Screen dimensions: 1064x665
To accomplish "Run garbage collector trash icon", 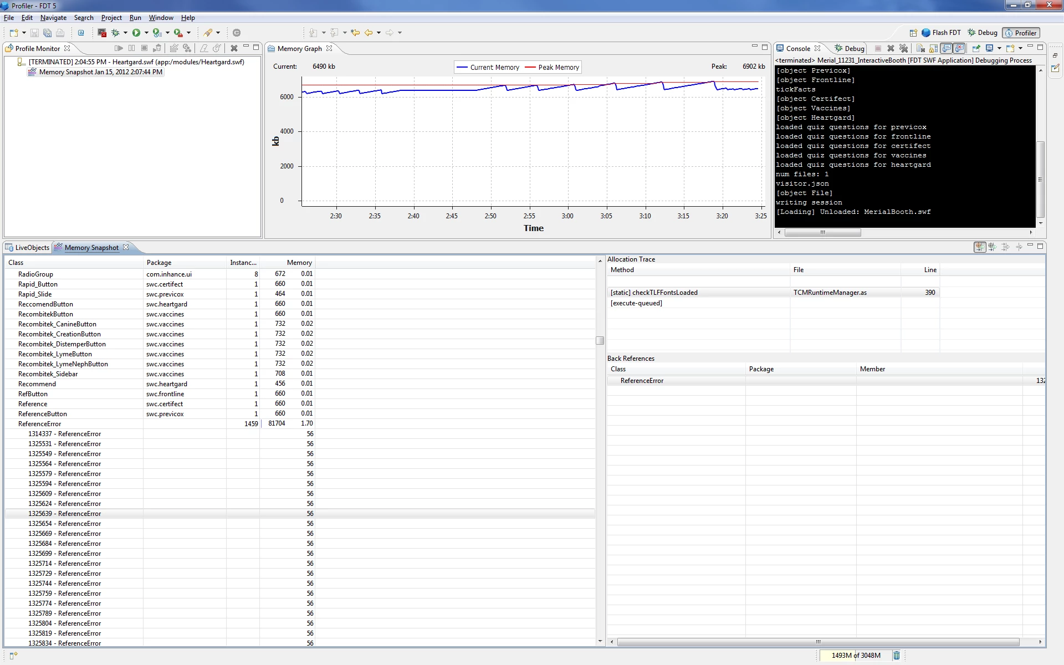I will pos(896,656).
